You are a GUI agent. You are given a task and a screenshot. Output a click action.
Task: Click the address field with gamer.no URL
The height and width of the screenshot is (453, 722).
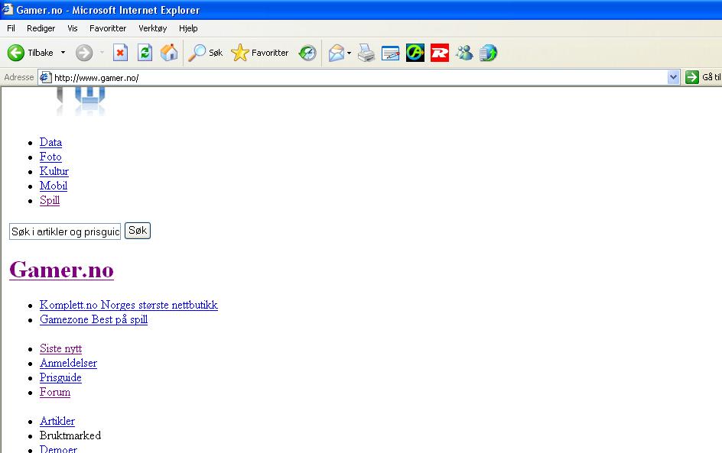(359, 78)
